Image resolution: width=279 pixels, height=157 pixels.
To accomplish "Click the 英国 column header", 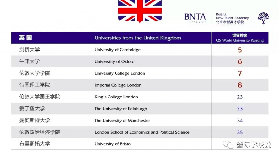I will (x=25, y=38).
